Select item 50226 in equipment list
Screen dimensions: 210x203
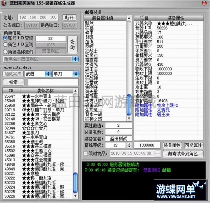10,196
